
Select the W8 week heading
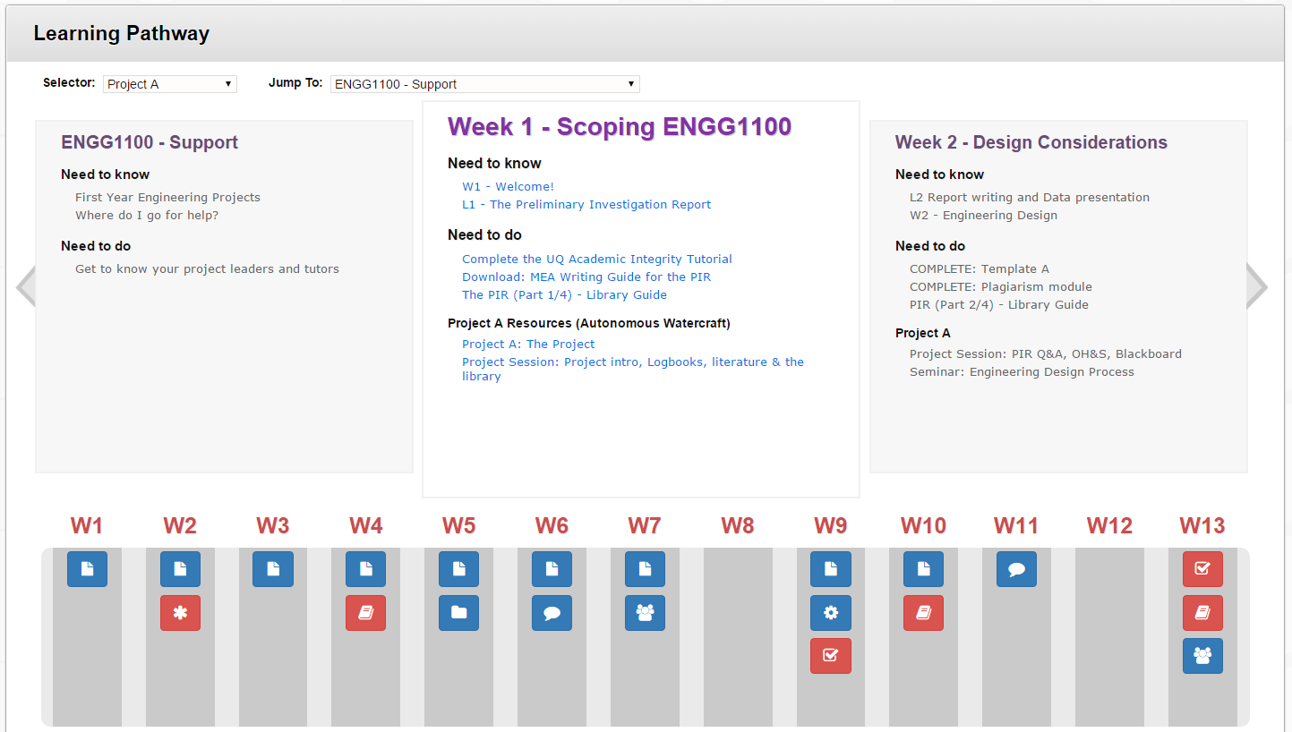tap(738, 525)
